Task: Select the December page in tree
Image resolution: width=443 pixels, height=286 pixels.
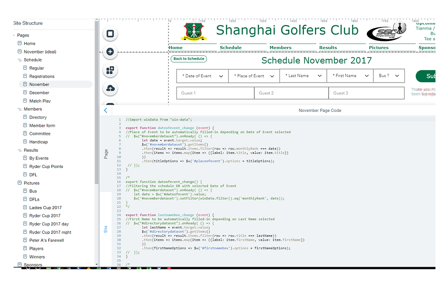Action: point(39,92)
